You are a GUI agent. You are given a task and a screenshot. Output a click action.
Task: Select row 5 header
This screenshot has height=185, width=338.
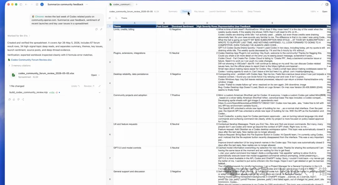click(x=110, y=108)
